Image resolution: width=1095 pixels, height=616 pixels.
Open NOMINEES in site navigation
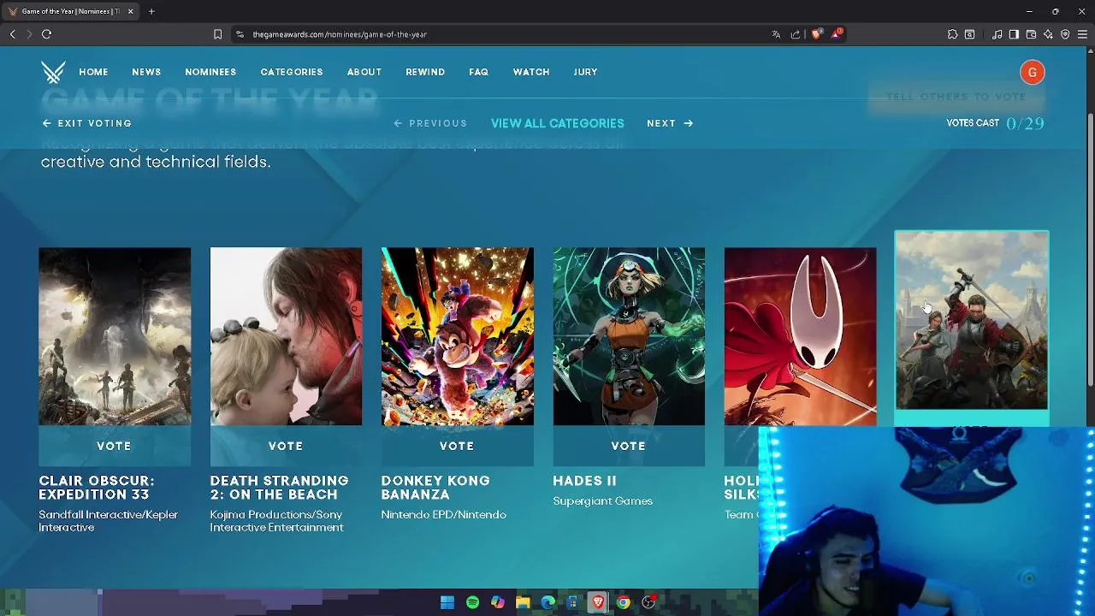210,72
